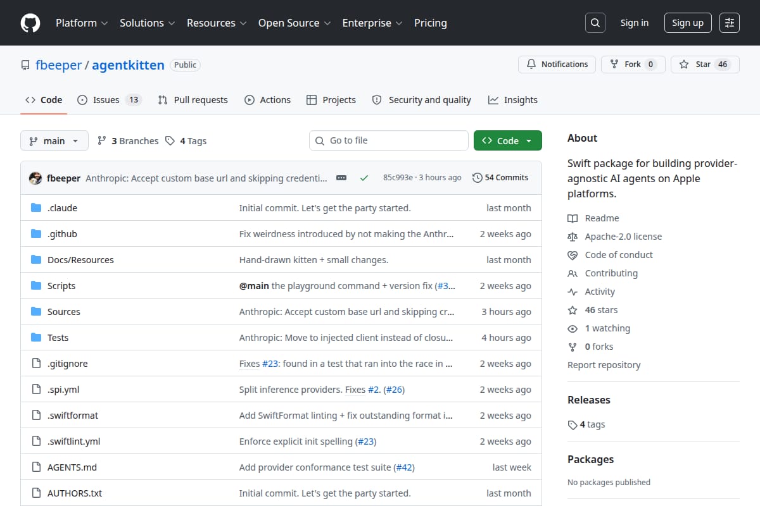760x506 pixels.
Task: Click the Readme book icon
Action: 573,218
